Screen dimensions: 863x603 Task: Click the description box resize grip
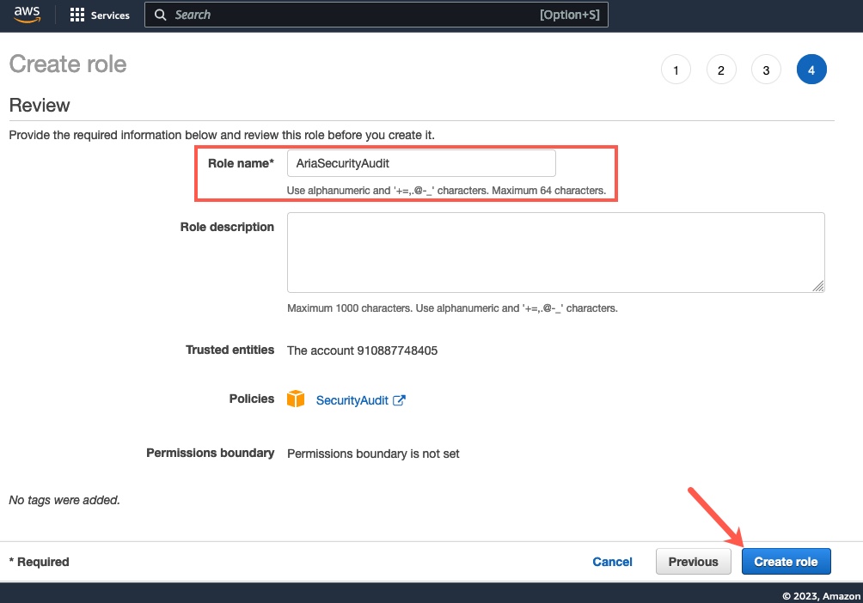(x=818, y=287)
